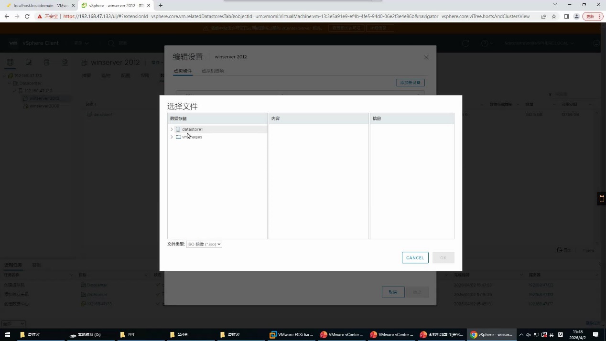Click the vmimages folder icon
Viewport: 606px width, 341px height.
coord(178,137)
